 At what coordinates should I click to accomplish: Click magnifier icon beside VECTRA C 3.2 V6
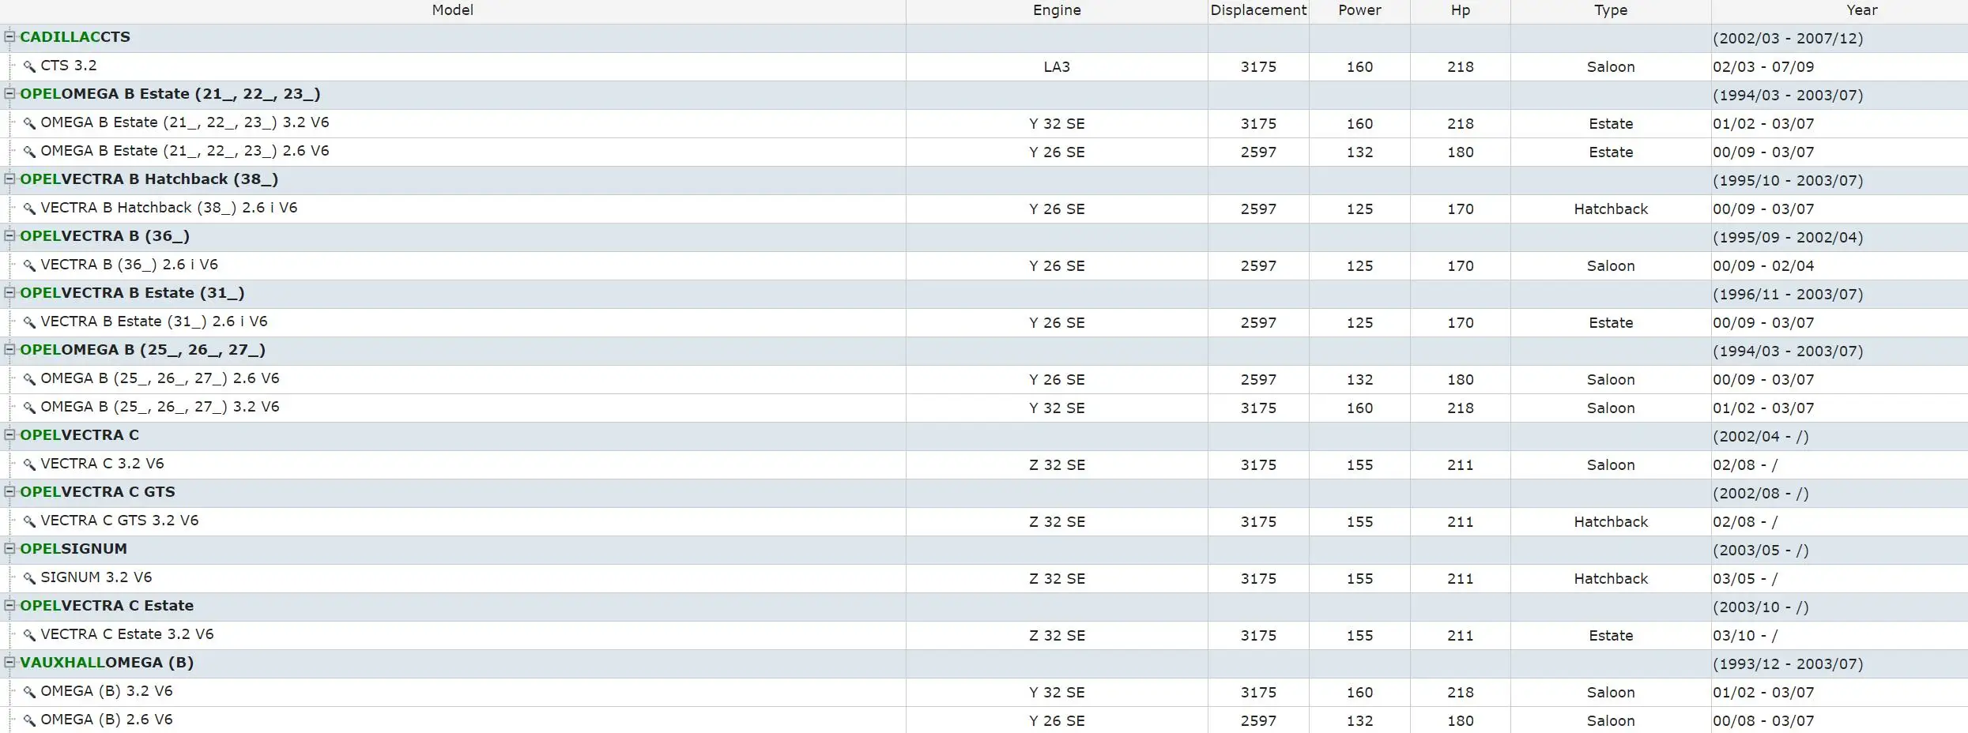point(29,464)
